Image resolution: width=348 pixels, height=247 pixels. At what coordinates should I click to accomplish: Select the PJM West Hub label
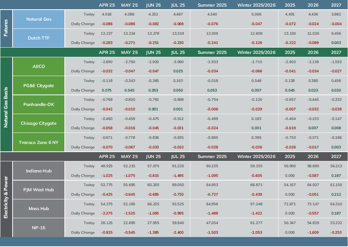(x=39, y=190)
